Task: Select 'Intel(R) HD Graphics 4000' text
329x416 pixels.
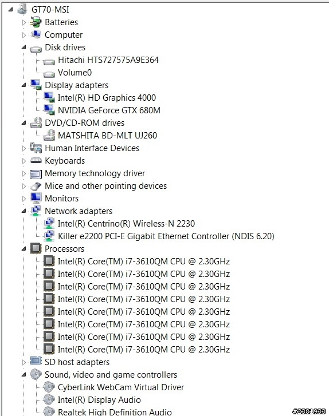Action: point(107,98)
